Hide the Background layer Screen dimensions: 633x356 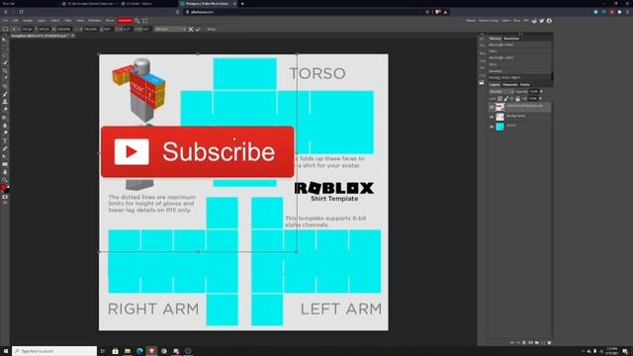click(x=492, y=117)
